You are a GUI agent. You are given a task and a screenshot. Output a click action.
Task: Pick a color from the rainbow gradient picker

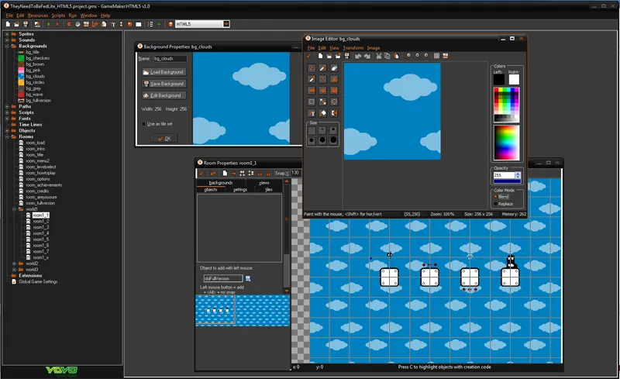(x=507, y=143)
